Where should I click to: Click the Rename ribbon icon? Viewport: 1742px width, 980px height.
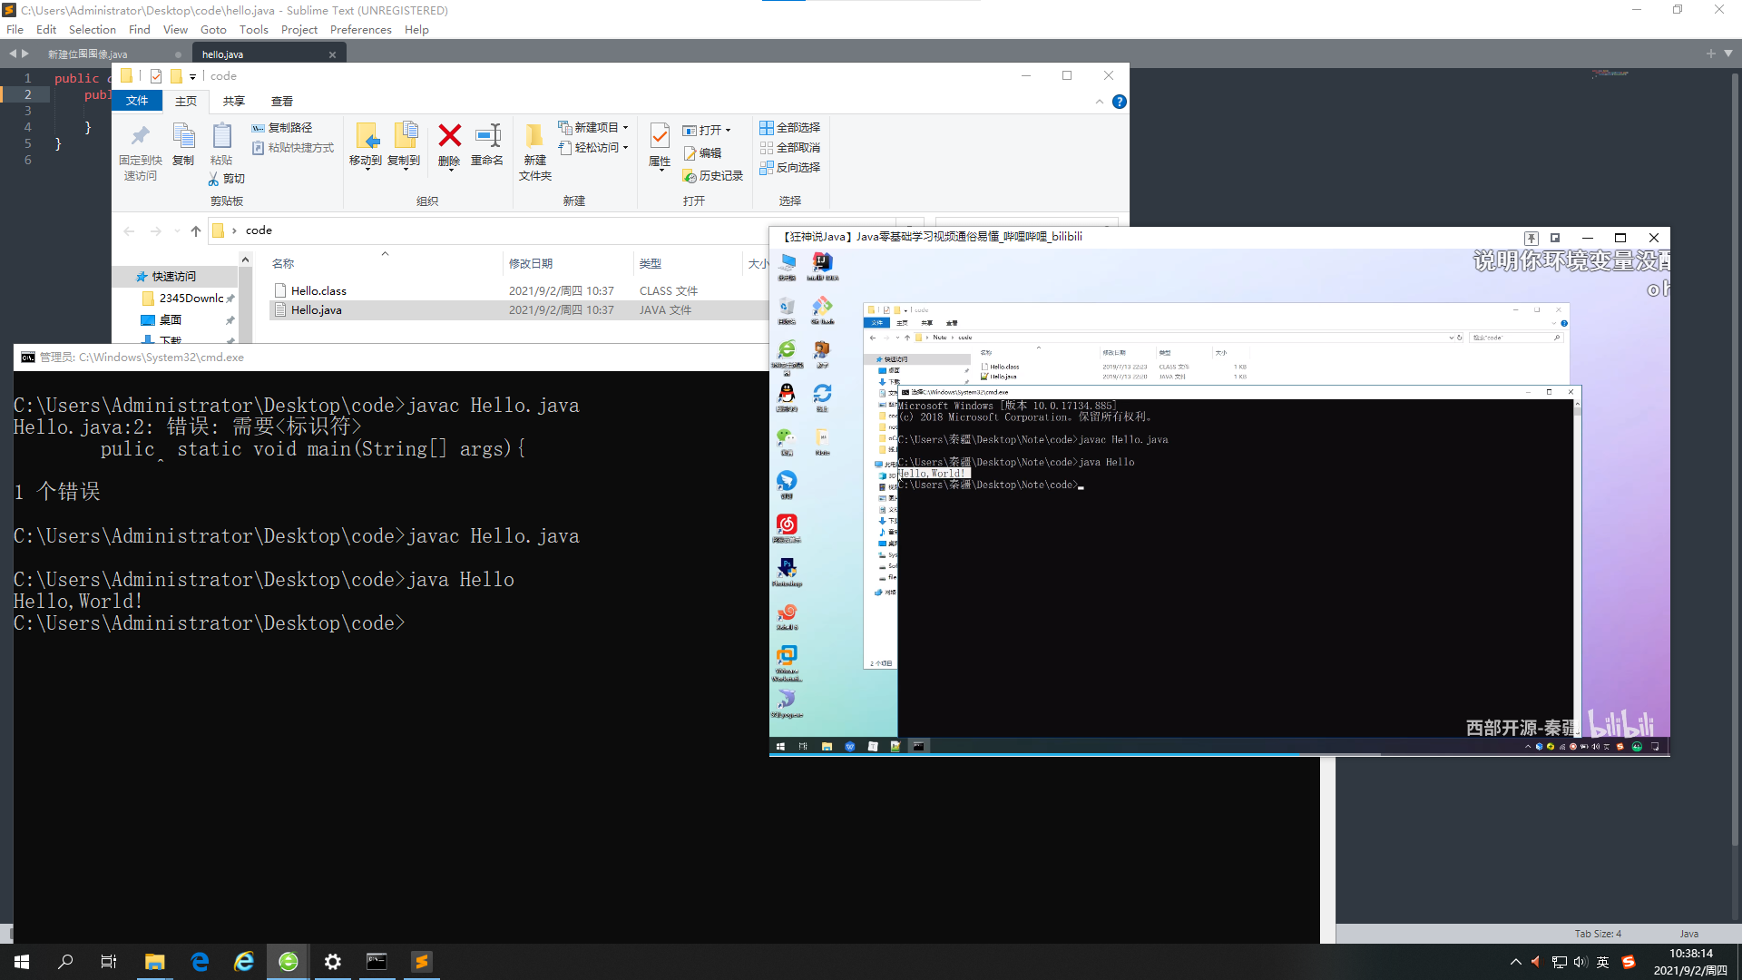click(x=487, y=137)
